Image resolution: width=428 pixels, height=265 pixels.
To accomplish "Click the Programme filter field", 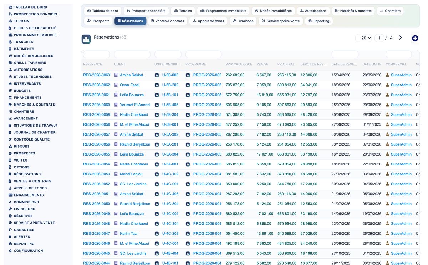I will click(204, 55).
